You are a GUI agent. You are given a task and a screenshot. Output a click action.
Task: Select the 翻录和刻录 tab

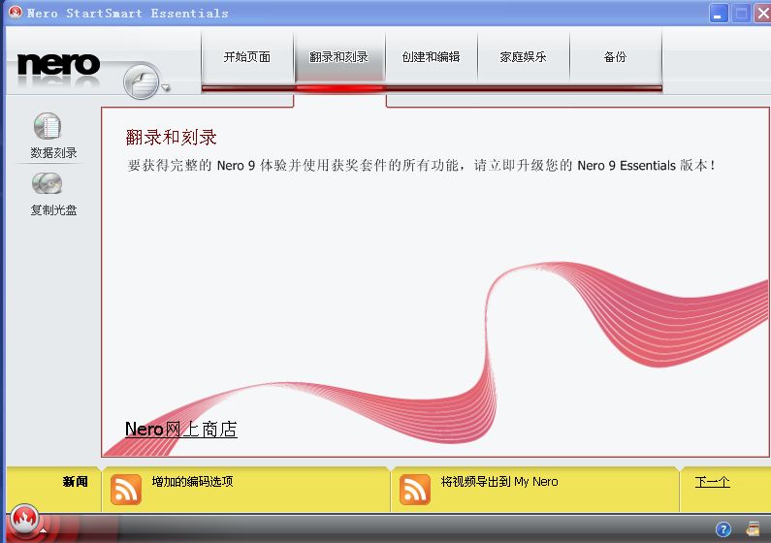tap(339, 57)
